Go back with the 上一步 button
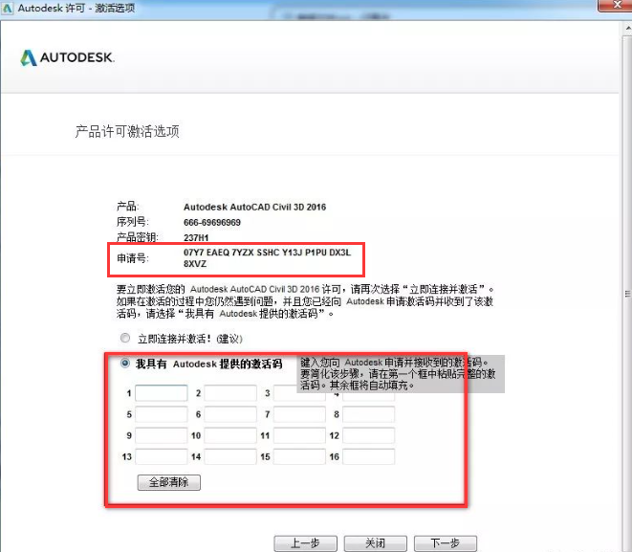 306,543
